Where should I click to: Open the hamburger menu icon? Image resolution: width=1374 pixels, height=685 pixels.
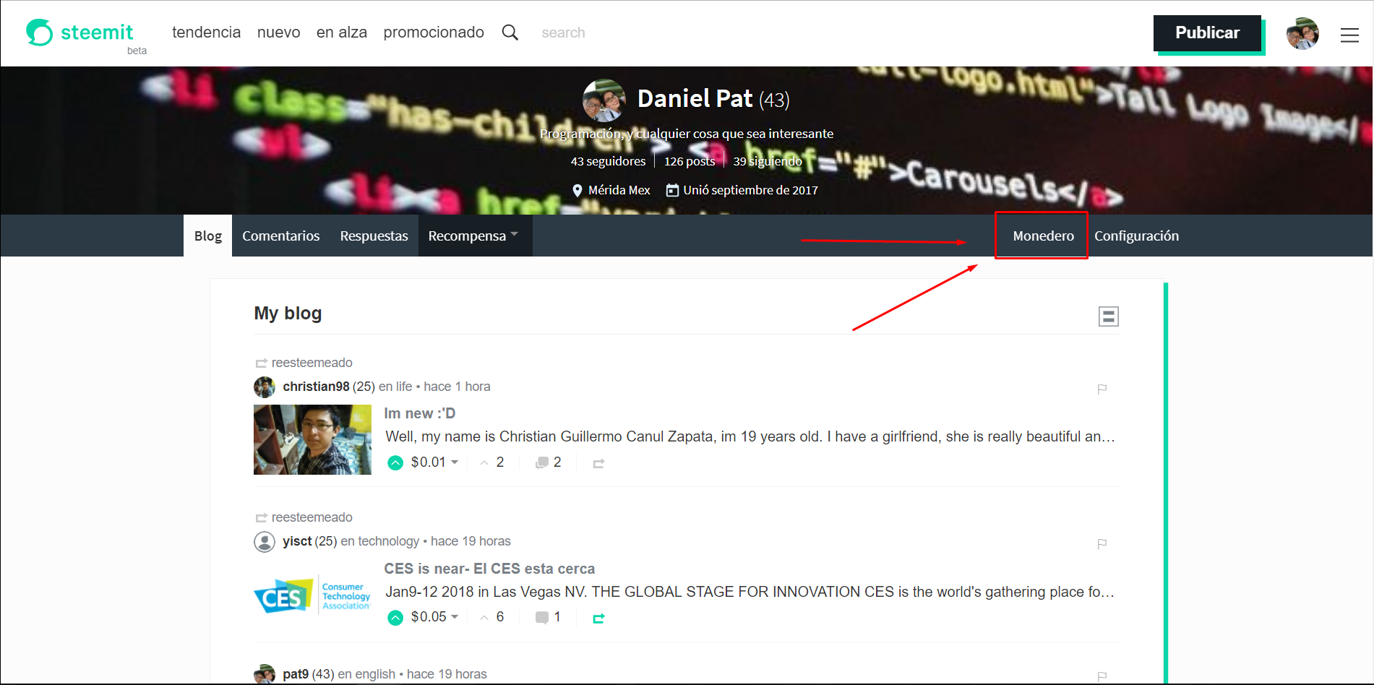click(x=1349, y=35)
